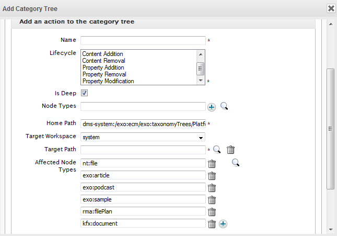
Task: Remove the exo:article affected node type
Action: 212,175
